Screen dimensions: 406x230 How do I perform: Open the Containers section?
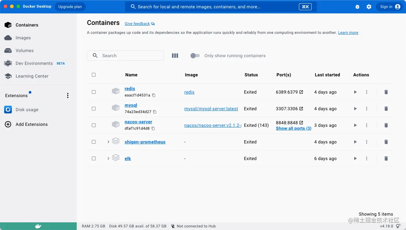(38, 25)
